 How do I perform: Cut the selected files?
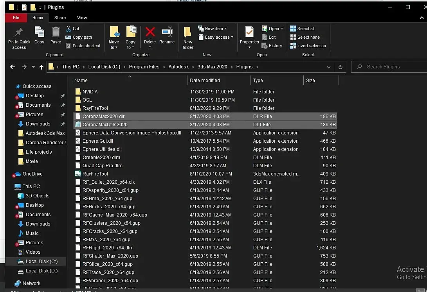point(73,29)
